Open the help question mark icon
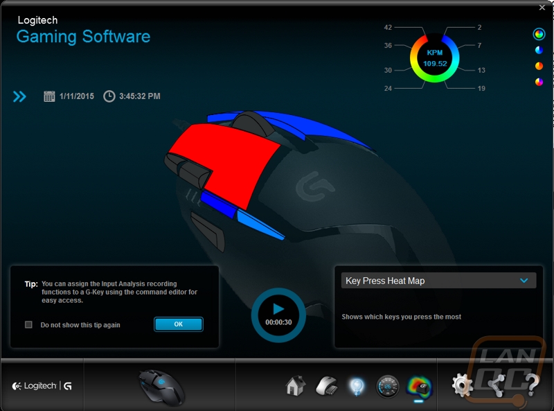Image resolution: width=554 pixels, height=411 pixels. coord(532,385)
